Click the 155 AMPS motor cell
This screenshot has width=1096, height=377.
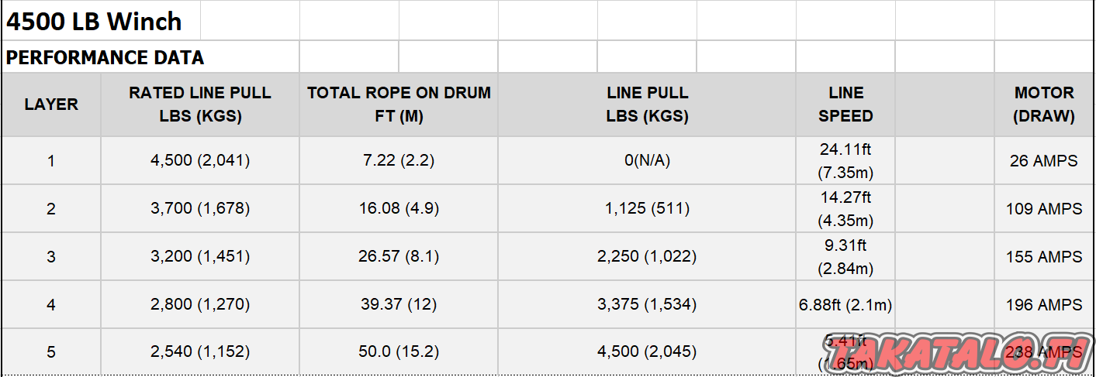pos(1044,257)
